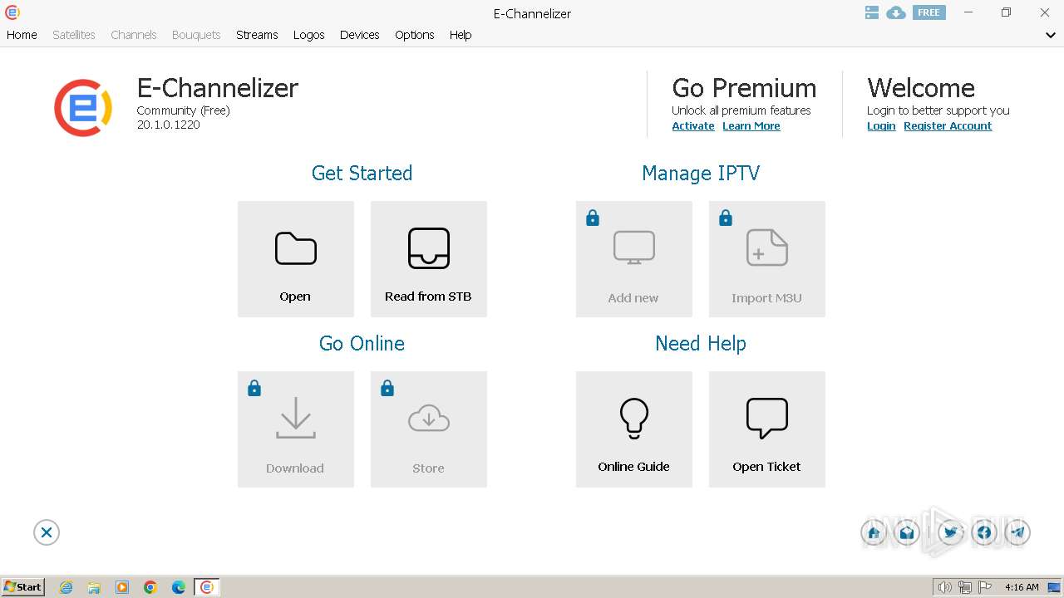Click the Get Started heading
The height and width of the screenshot is (598, 1064).
[x=362, y=173]
